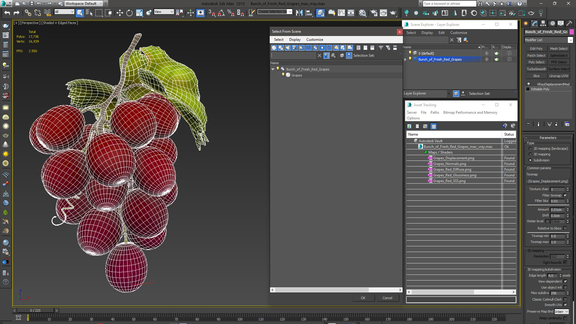
Task: Open Options menu in Asset Tracking
Action: coord(413,118)
